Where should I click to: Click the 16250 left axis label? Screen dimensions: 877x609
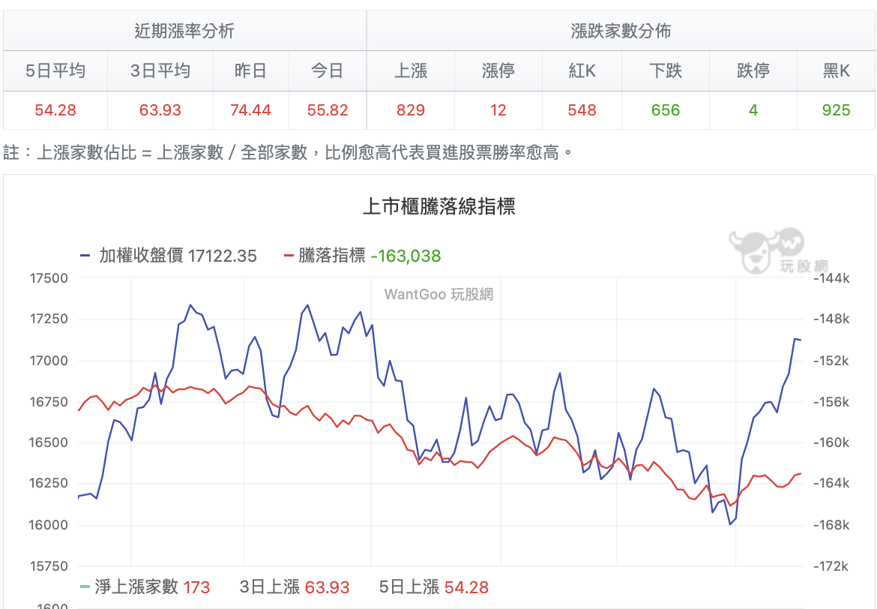click(49, 484)
